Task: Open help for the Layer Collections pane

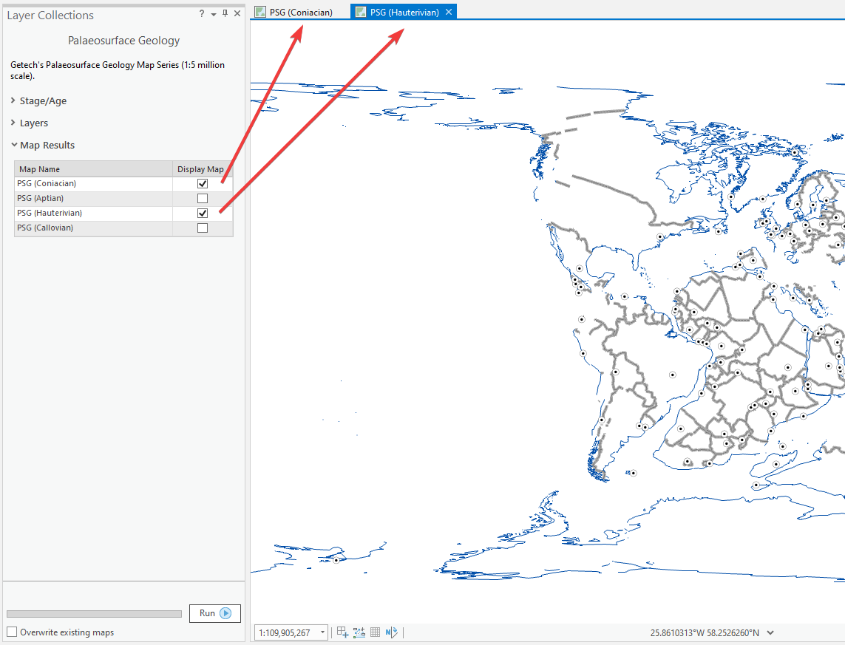Action: tap(202, 14)
